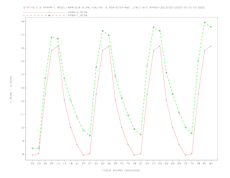Select the O_MEAN plus marker at hour 24
Viewport: 230px width, 178px height.
pyautogui.click(x=83, y=155)
